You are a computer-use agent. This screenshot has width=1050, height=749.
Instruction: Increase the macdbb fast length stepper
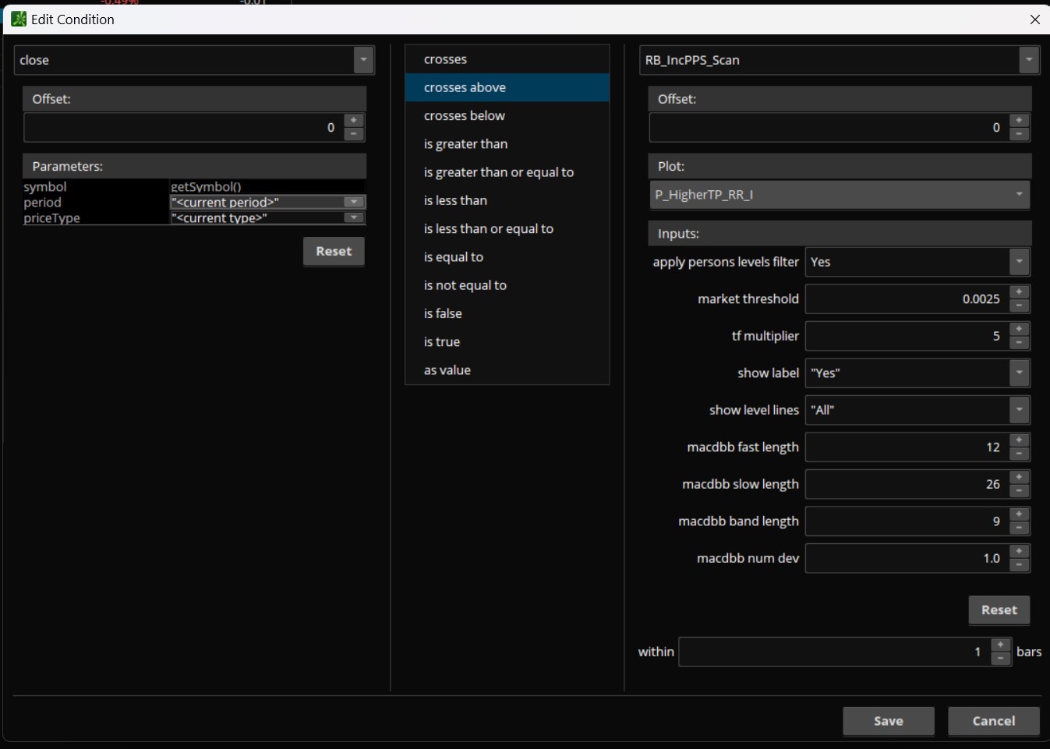tap(1019, 440)
